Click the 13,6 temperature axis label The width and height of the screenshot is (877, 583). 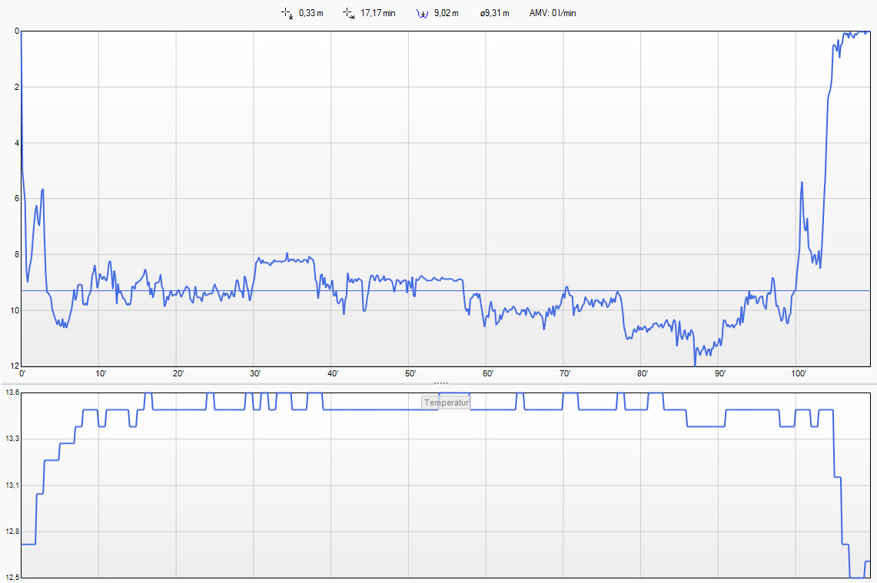[12, 393]
